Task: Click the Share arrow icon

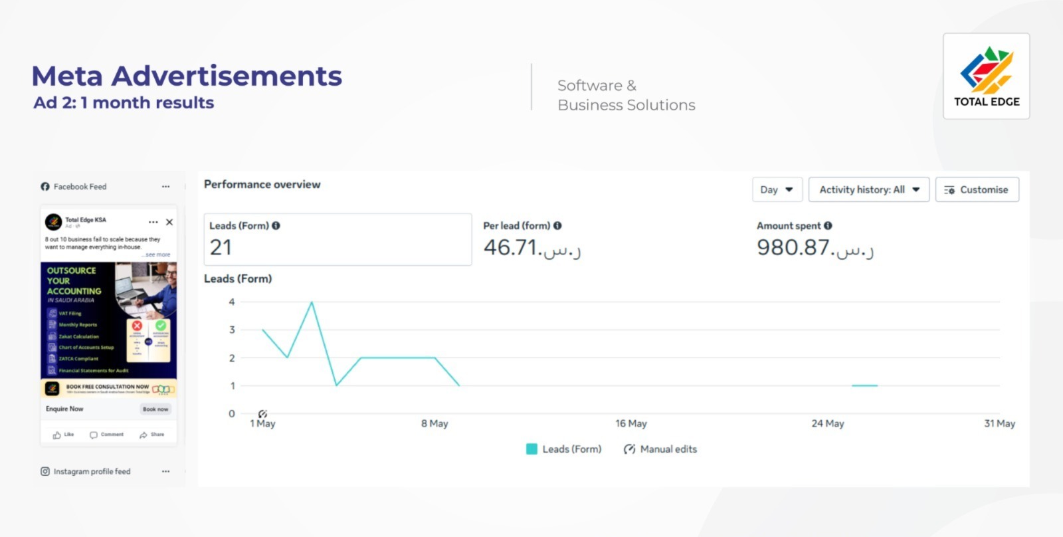Action: tap(144, 435)
